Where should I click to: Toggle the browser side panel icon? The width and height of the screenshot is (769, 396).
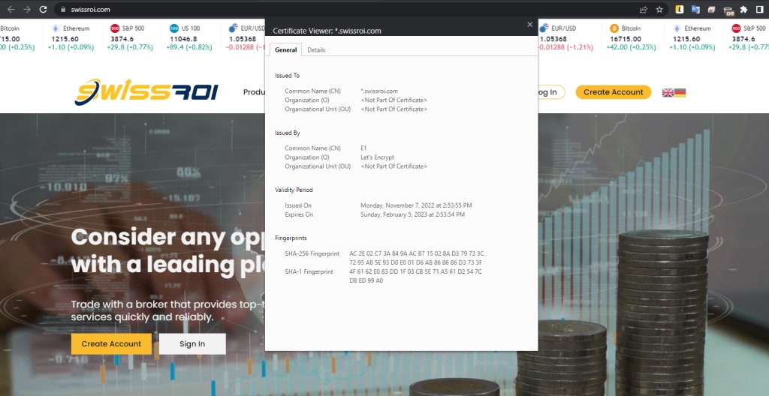tap(760, 9)
